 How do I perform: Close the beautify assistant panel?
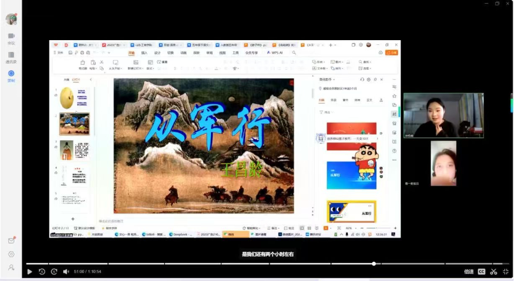coord(381,79)
